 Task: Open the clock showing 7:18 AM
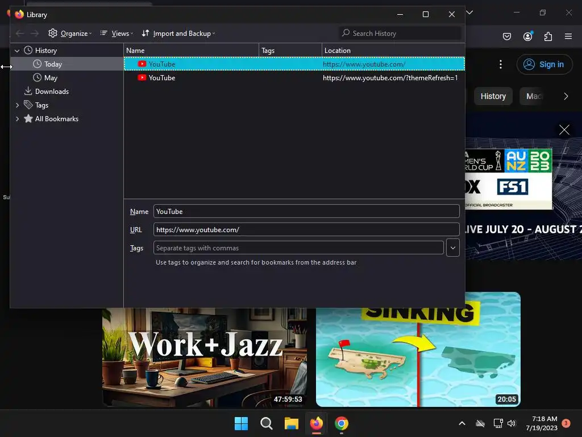tap(542, 423)
